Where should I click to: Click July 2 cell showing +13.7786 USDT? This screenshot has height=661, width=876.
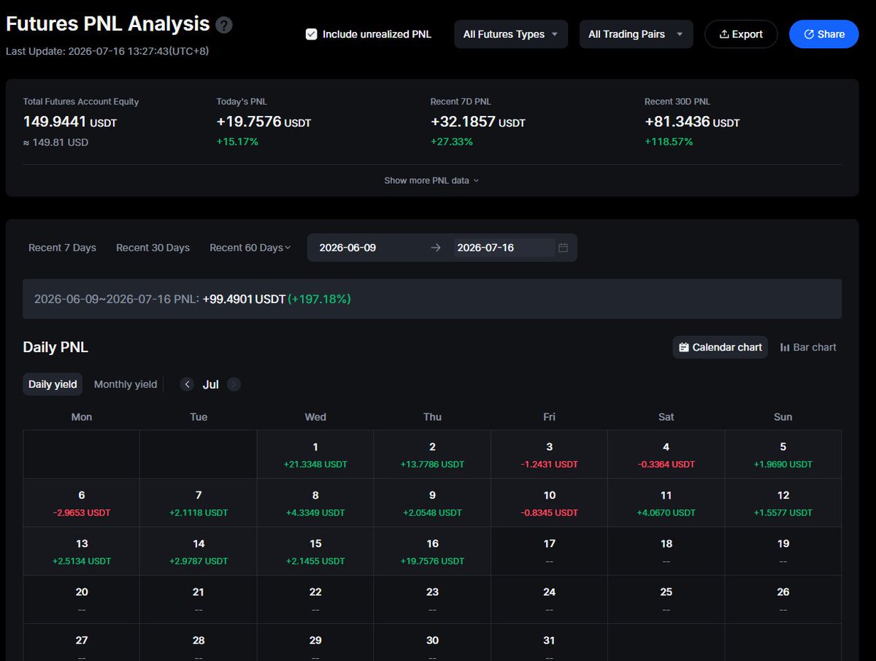pos(432,454)
